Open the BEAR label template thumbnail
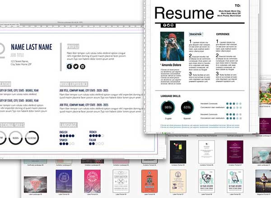Viewport: 271px width, 198px height. click(x=206, y=181)
